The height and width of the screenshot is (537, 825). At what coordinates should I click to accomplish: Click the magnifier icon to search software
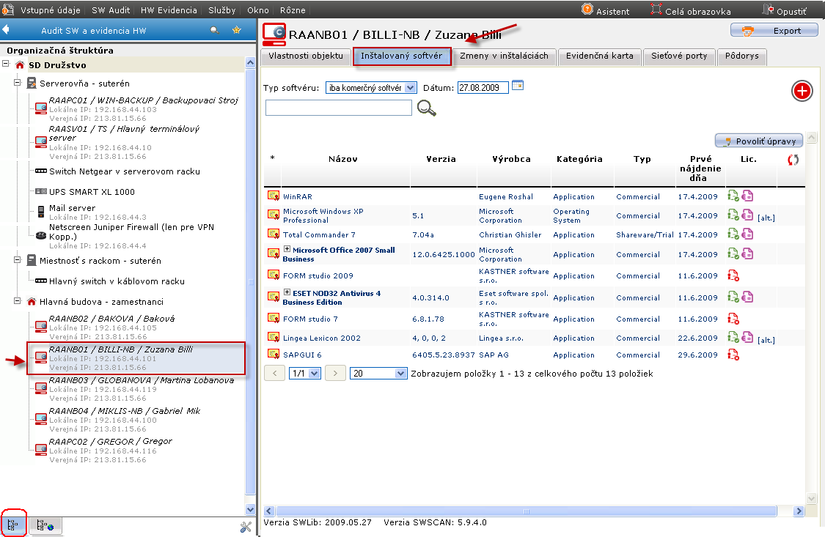(426, 108)
